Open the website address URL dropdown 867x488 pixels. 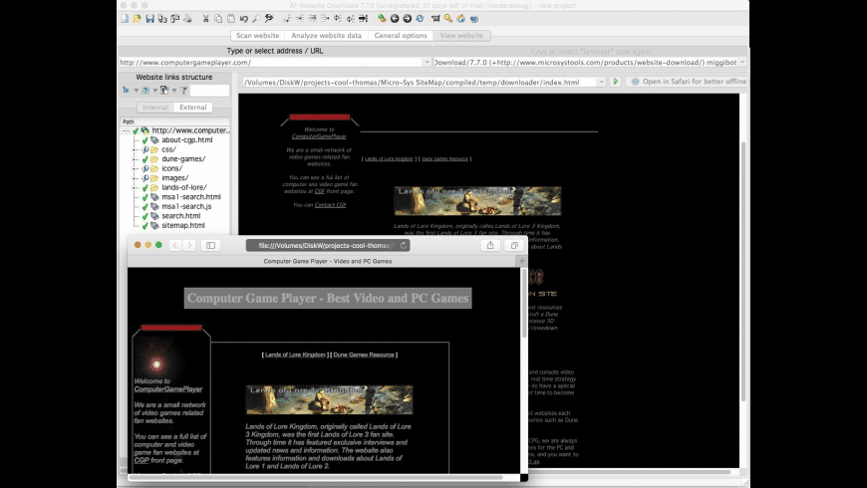tap(428, 62)
